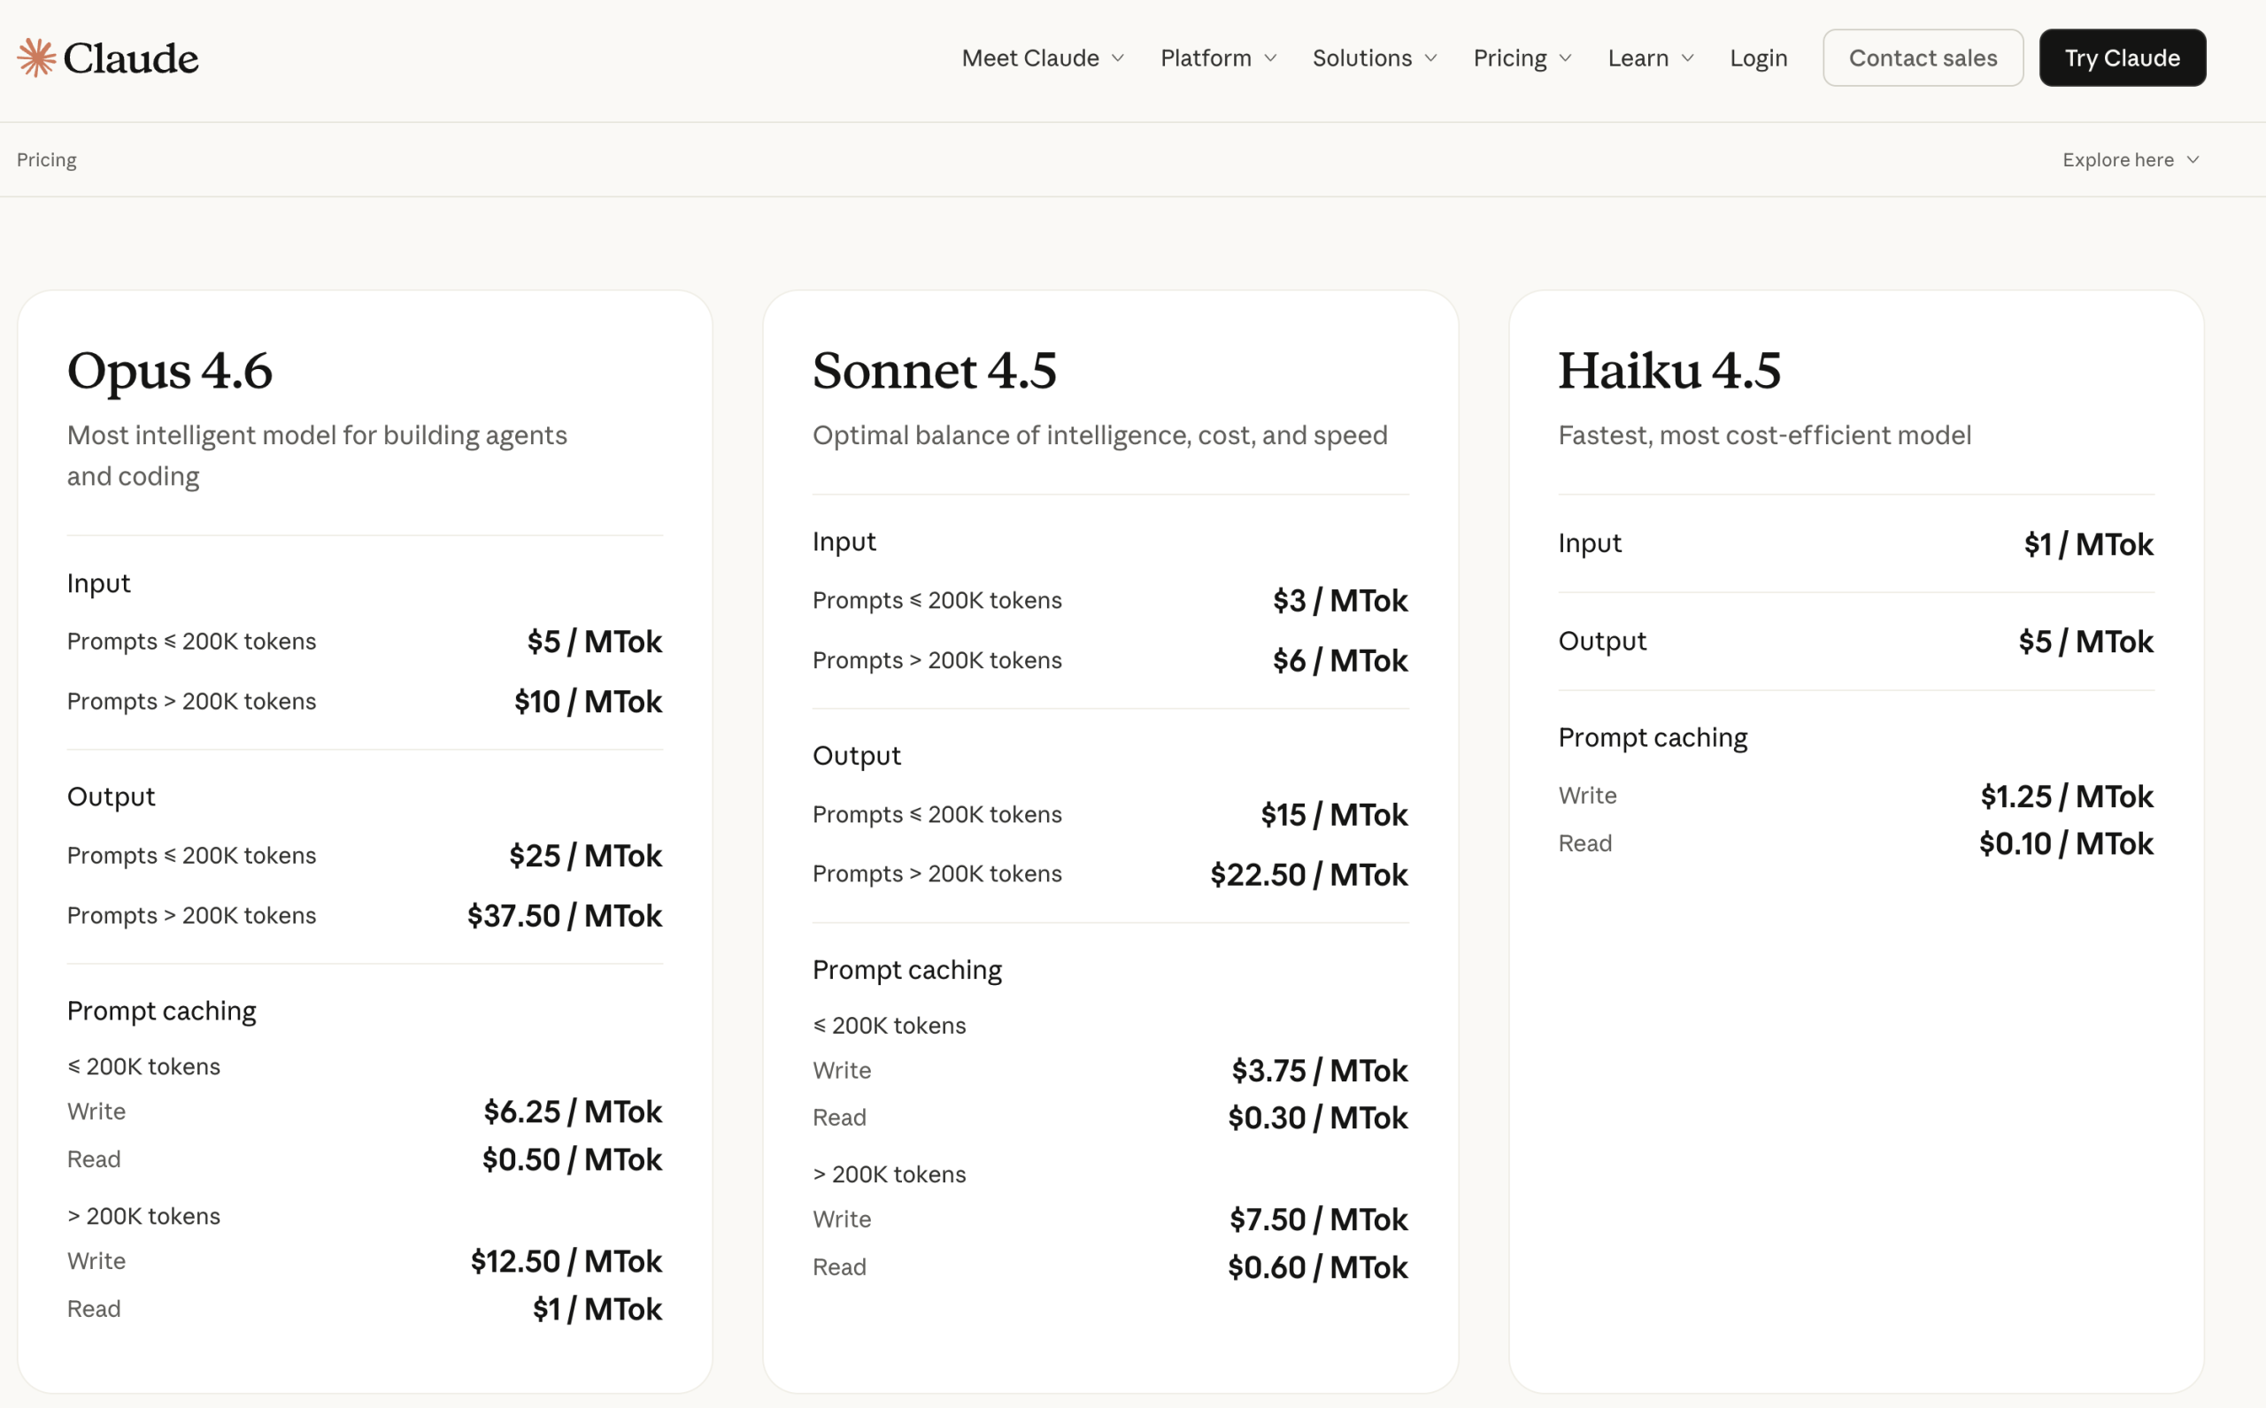The width and height of the screenshot is (2266, 1408).
Task: Click the chevron beside Pricing
Action: coord(1566,58)
